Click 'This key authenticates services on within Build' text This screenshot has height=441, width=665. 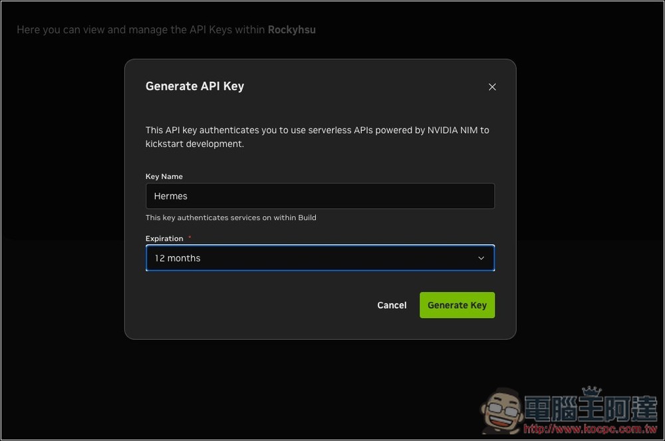point(231,218)
